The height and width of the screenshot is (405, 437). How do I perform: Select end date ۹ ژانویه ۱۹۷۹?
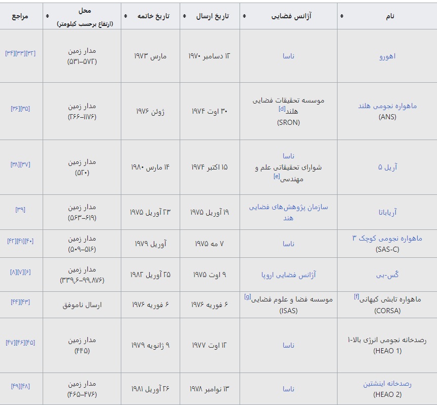click(150, 345)
